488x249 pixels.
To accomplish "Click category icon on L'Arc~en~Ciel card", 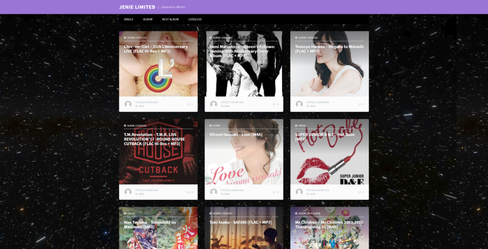I will coord(125,38).
